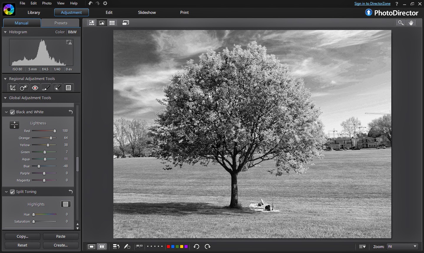The width and height of the screenshot is (424, 253).
Task: Select the Crop tool icon
Action: [x=13, y=88]
